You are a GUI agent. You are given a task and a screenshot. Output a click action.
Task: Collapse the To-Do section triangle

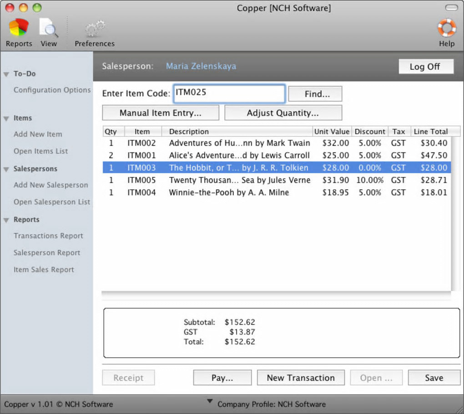[6, 74]
